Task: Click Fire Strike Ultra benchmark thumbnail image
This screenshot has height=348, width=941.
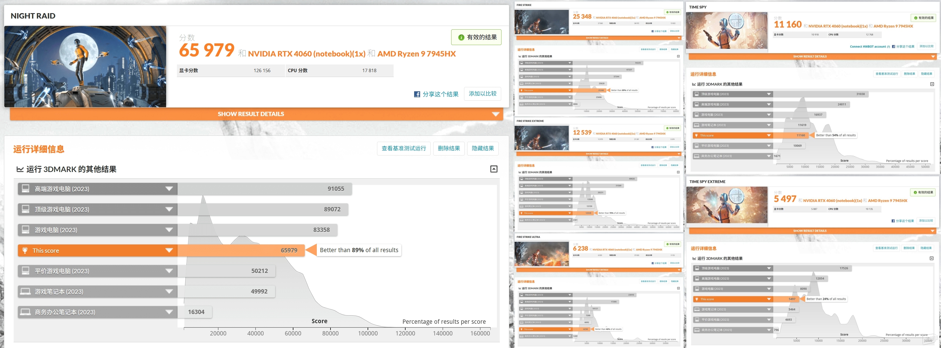Action: pyautogui.click(x=542, y=253)
